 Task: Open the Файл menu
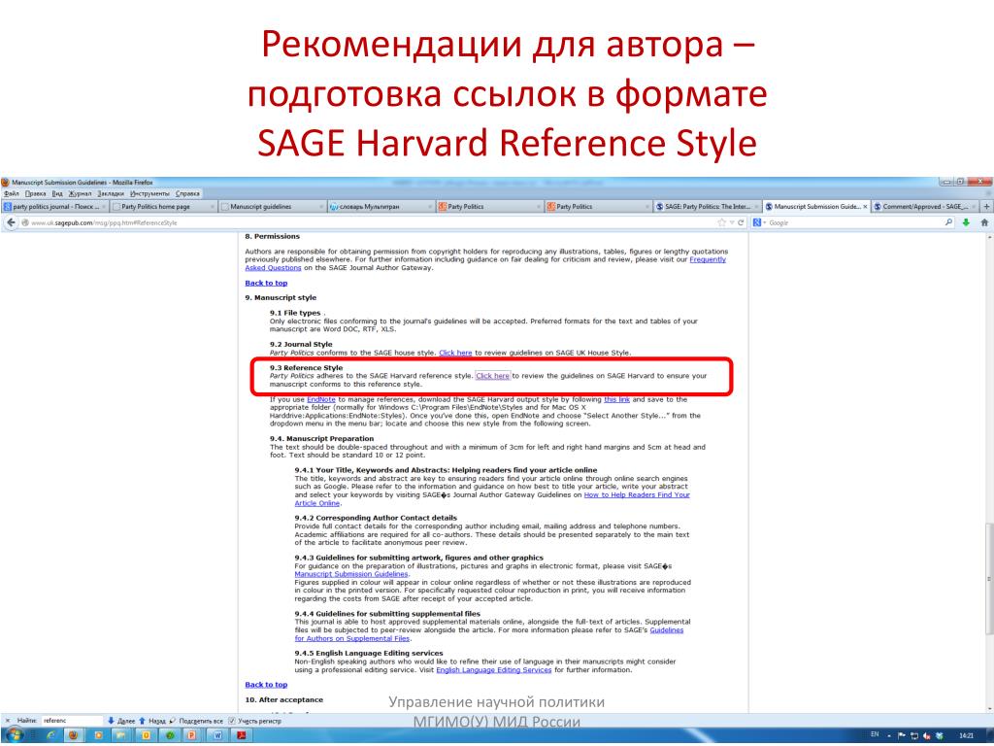12,193
